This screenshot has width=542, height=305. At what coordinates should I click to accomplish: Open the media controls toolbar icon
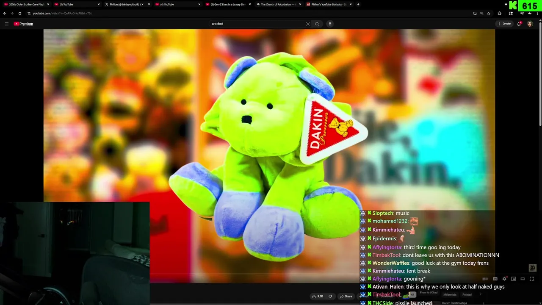[x=522, y=13]
